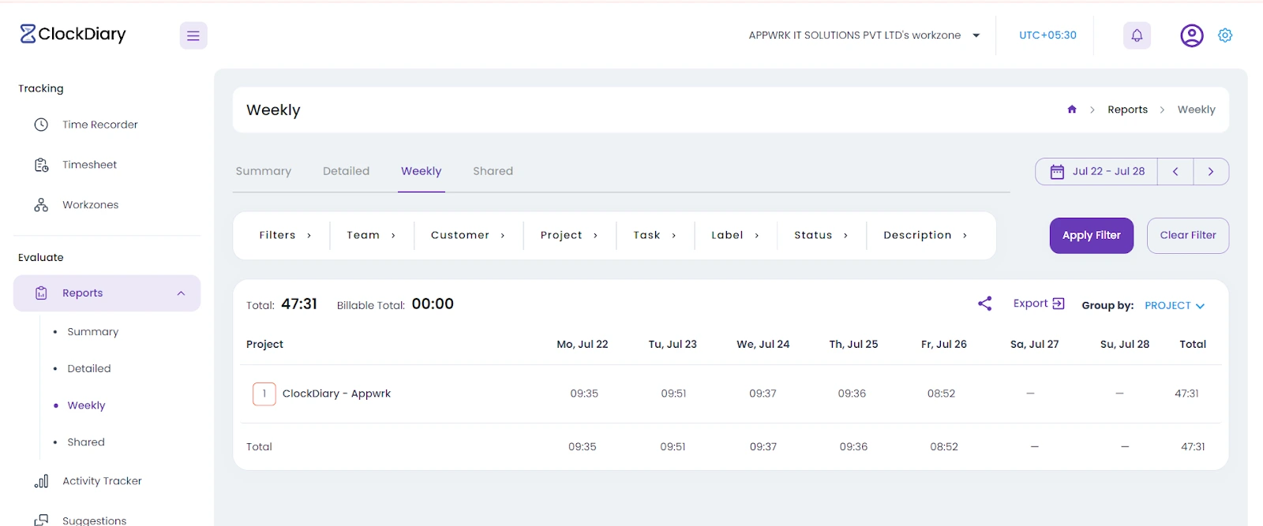Click the 09:35 cell in the ClockDiary - Appwrk row

(584, 394)
